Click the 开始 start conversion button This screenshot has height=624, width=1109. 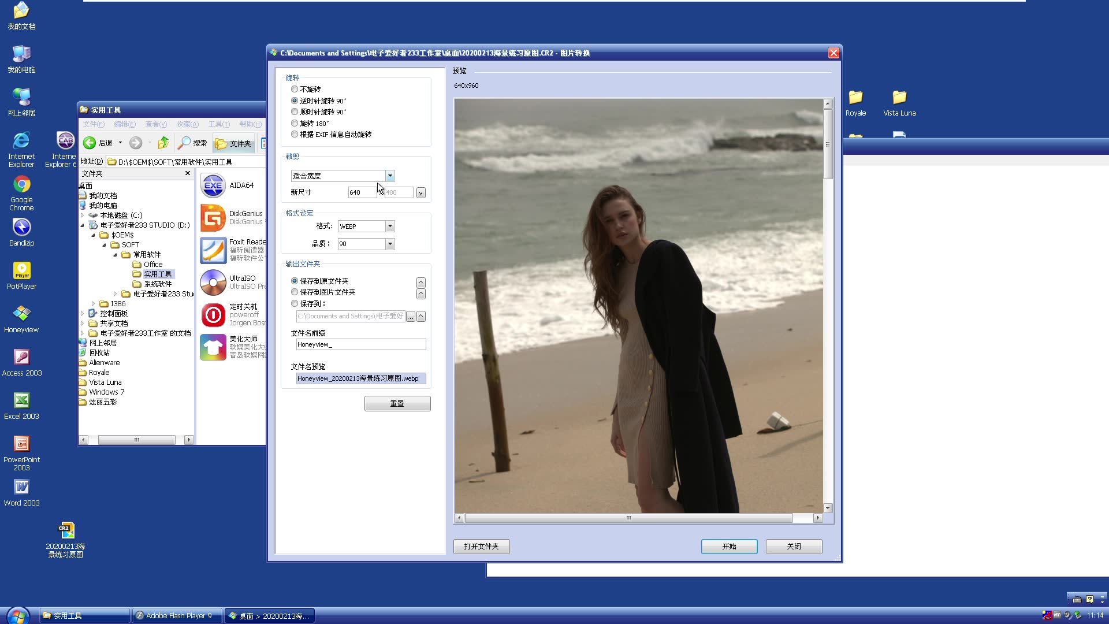[x=729, y=547]
